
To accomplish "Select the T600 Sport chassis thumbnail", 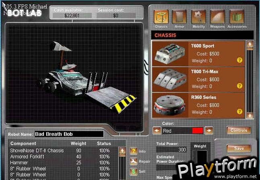I will tap(170, 54).
